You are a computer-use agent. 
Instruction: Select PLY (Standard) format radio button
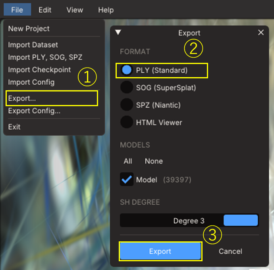(x=127, y=70)
